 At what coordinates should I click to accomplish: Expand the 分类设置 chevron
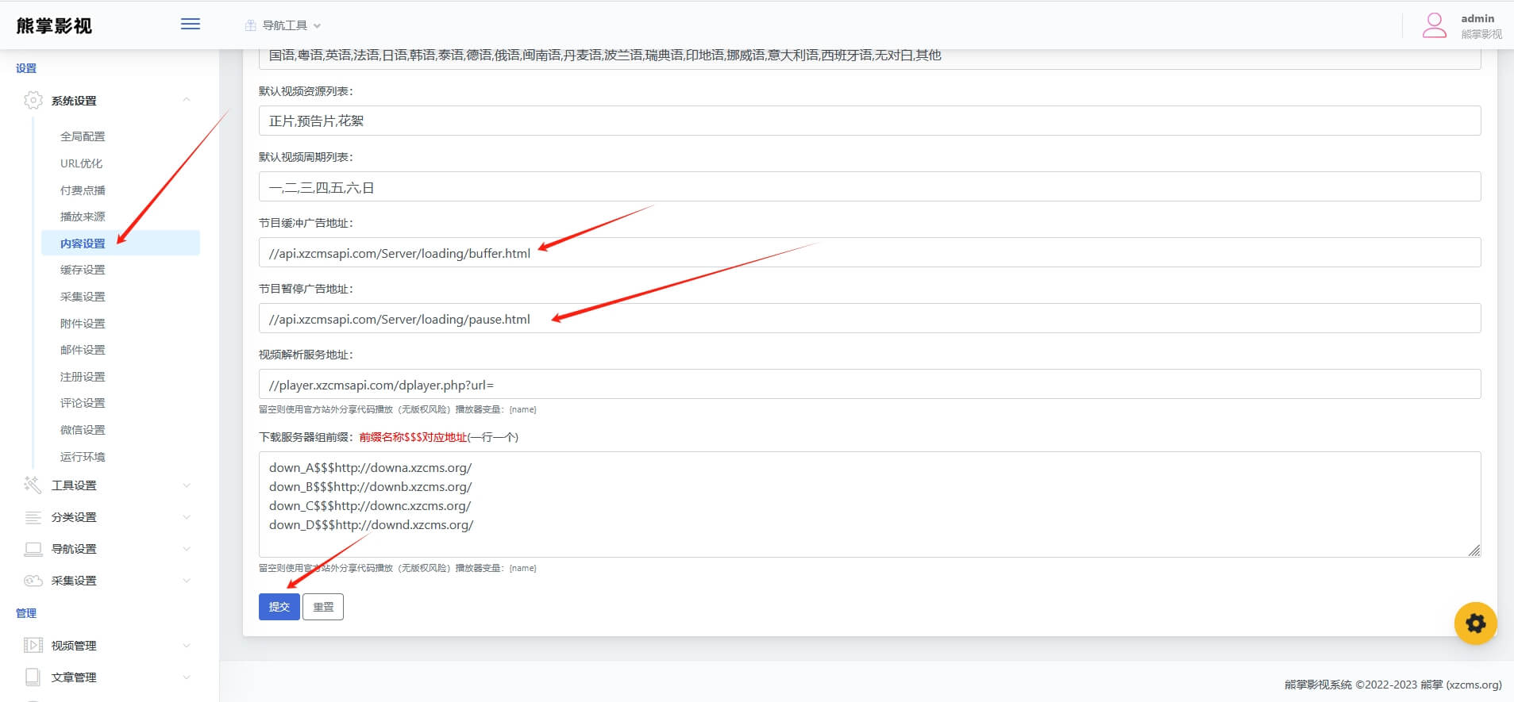click(187, 517)
